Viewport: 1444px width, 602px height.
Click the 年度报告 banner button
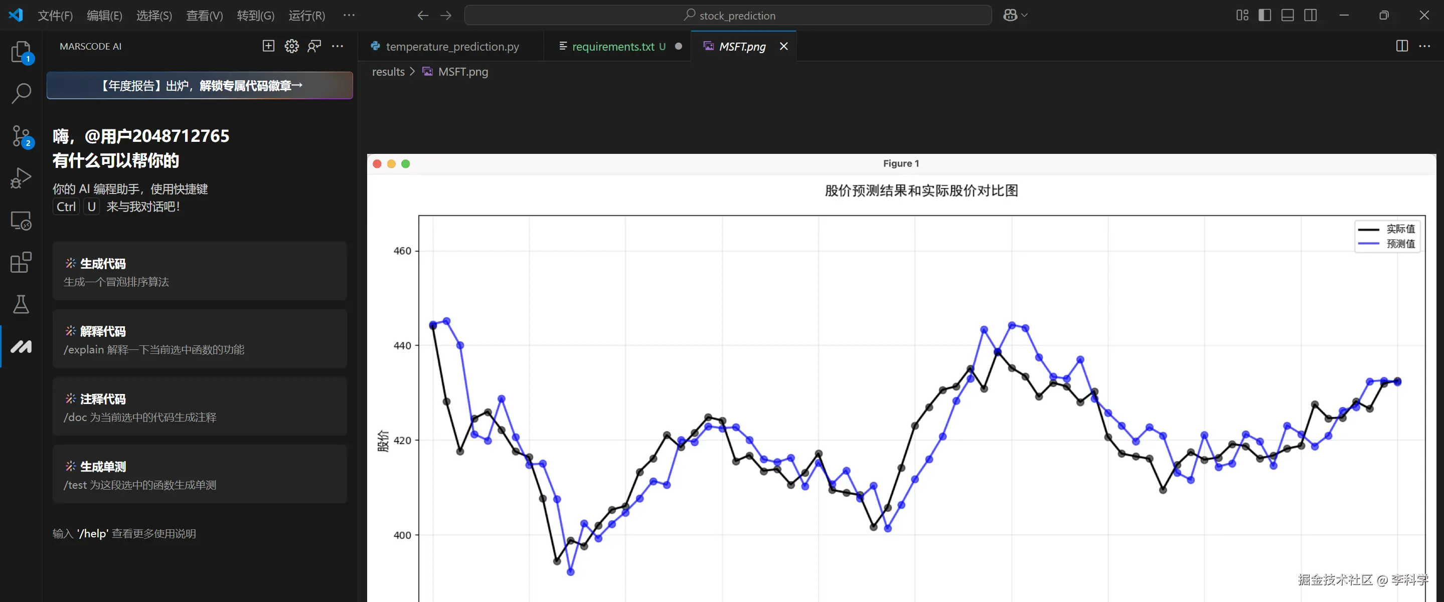(x=200, y=85)
